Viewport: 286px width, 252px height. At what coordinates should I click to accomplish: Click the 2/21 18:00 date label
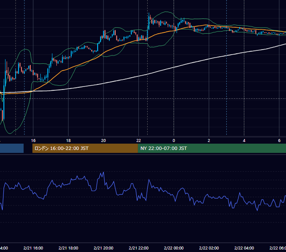point(69,248)
